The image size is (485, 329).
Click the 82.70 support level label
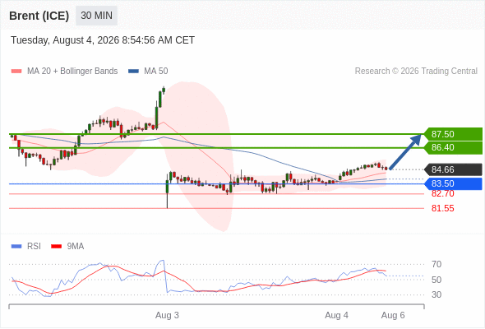coord(442,194)
